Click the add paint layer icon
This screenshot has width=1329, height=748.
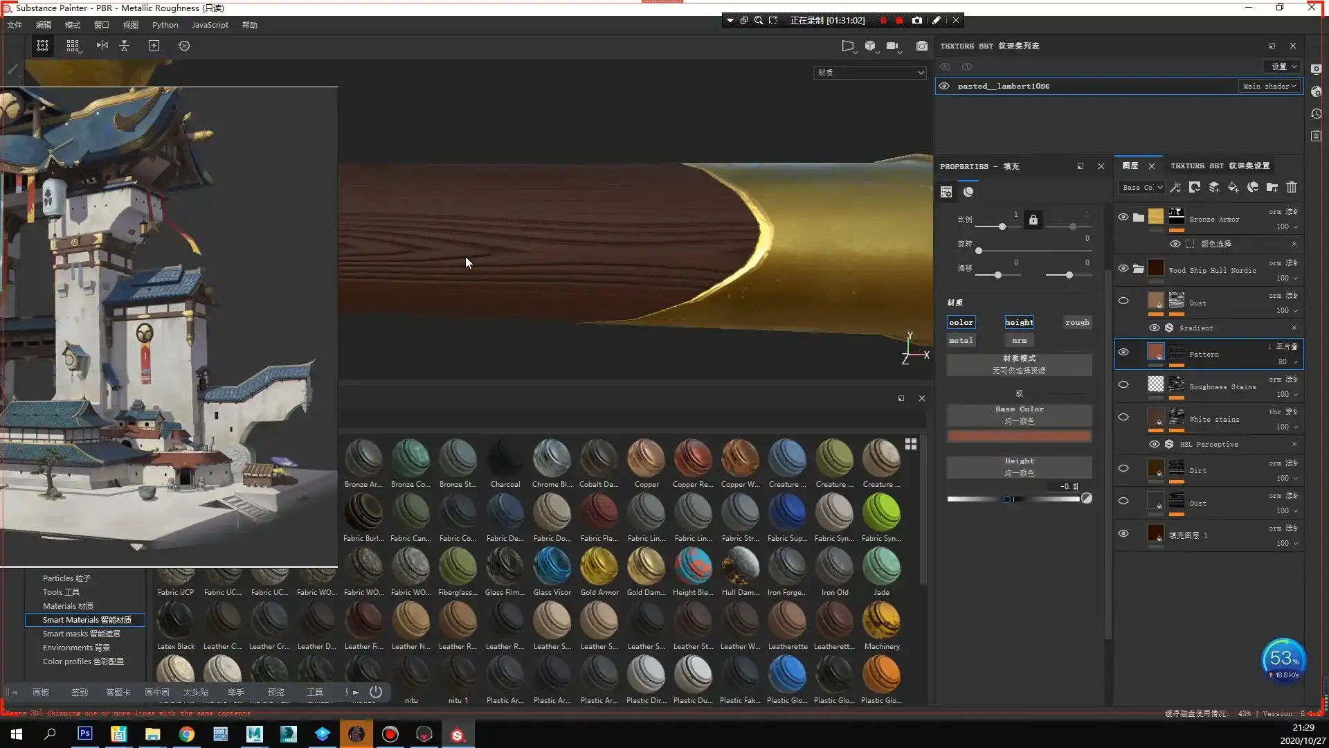point(1214,187)
